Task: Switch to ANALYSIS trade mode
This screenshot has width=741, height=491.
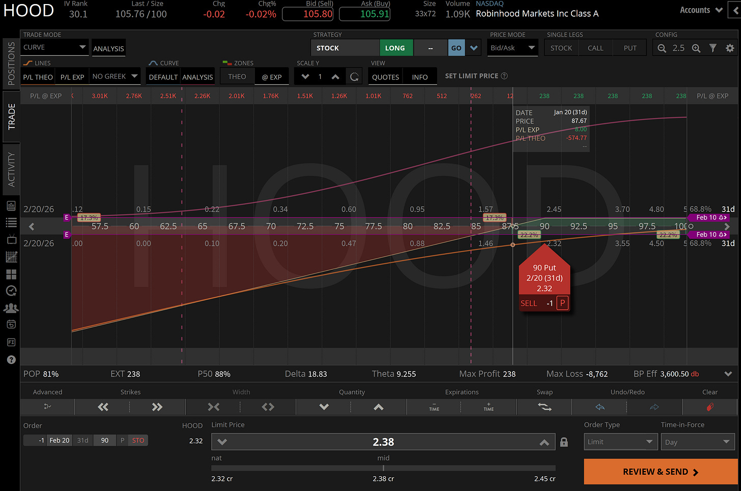Action: click(108, 48)
